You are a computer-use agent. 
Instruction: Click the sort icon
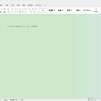tap(29, 9)
